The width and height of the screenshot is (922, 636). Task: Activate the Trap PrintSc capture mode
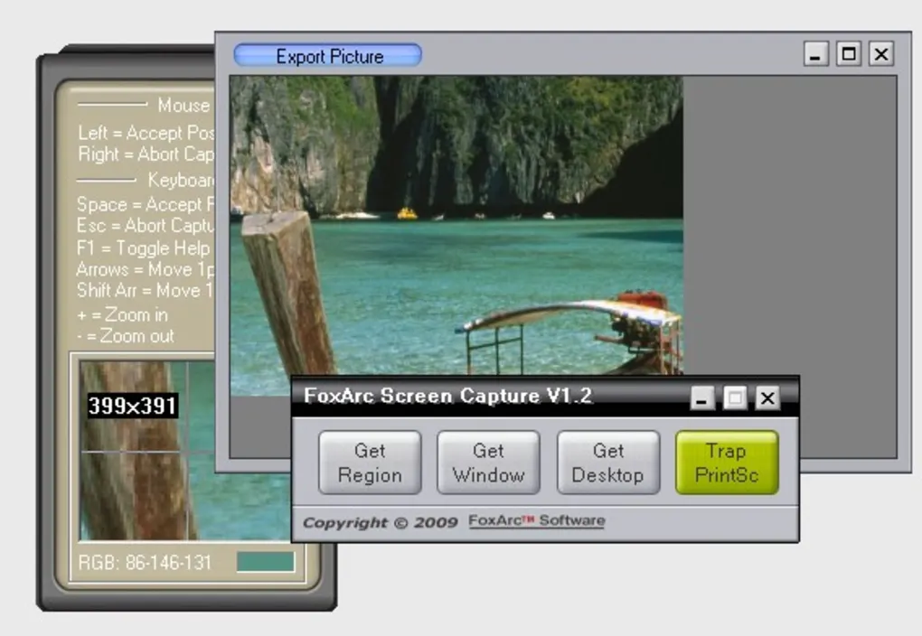click(x=728, y=462)
